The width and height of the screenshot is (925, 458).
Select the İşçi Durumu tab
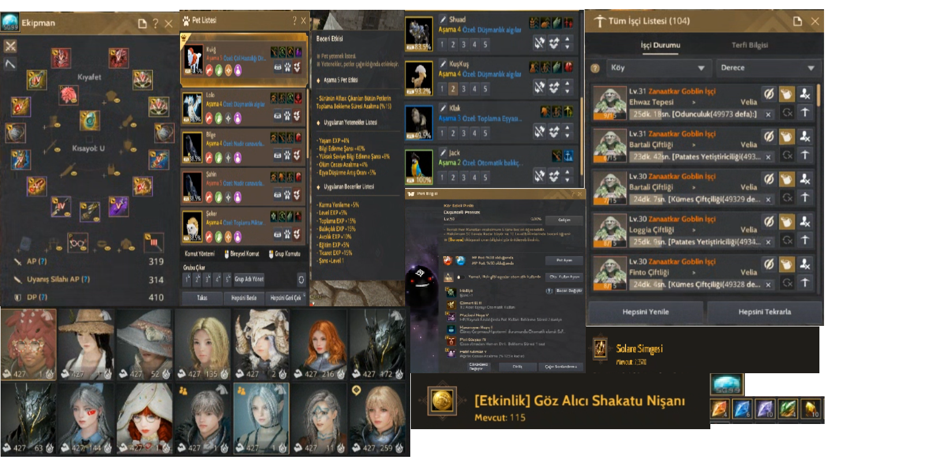coord(660,45)
